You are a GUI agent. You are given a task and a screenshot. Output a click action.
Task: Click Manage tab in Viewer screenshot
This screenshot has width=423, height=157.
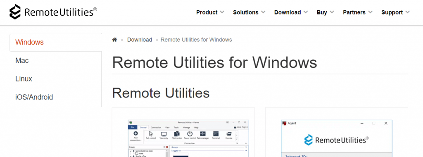click(x=186, y=128)
